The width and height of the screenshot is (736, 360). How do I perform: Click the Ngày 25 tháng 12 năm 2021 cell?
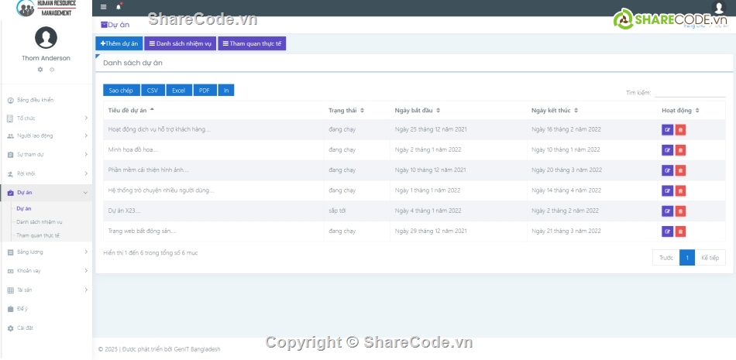[x=458, y=129]
